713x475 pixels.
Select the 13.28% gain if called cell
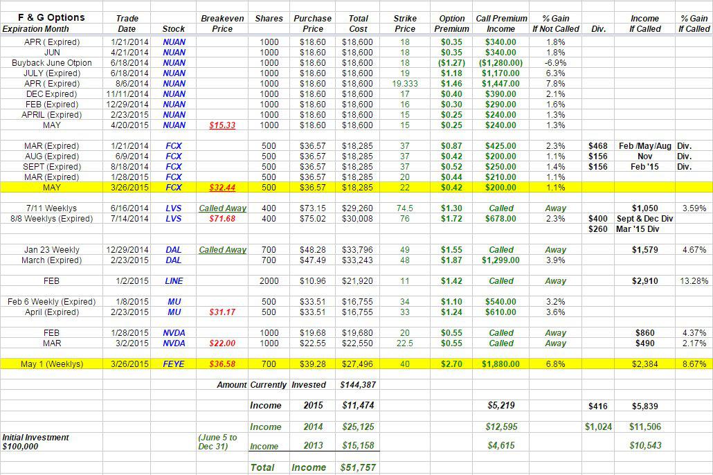pyautogui.click(x=694, y=281)
